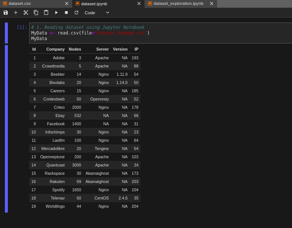Click the Beebler company cell
This screenshot has height=228, width=292.
tap(58, 74)
